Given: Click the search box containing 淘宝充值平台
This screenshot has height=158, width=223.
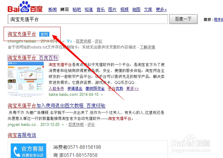Looking at the screenshot, I should (88, 19).
